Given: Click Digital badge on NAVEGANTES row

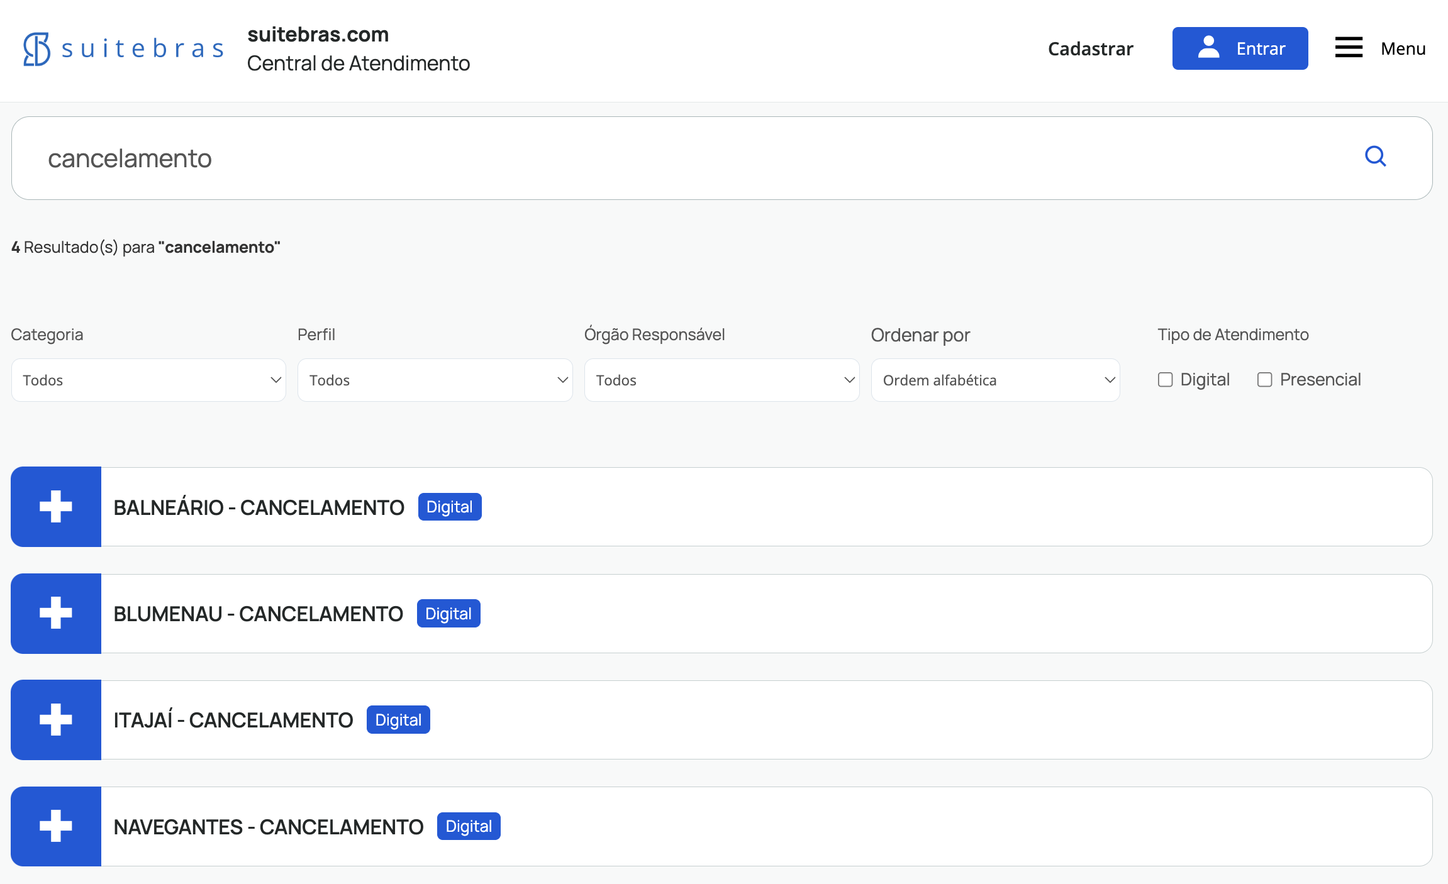Looking at the screenshot, I should pyautogui.click(x=469, y=826).
